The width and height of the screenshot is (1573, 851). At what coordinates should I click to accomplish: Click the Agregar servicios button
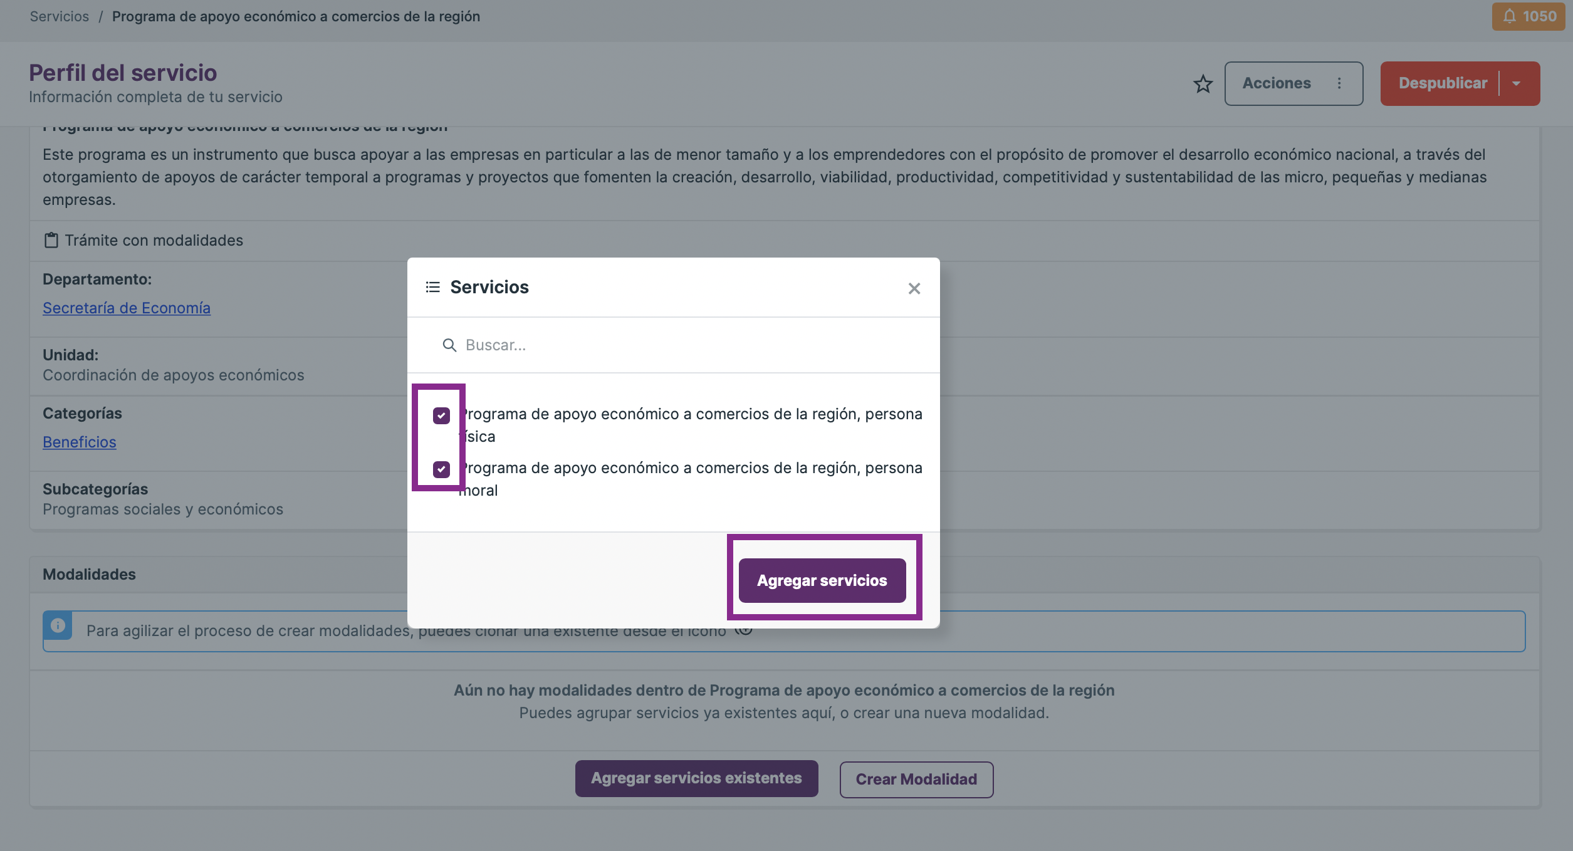822,580
